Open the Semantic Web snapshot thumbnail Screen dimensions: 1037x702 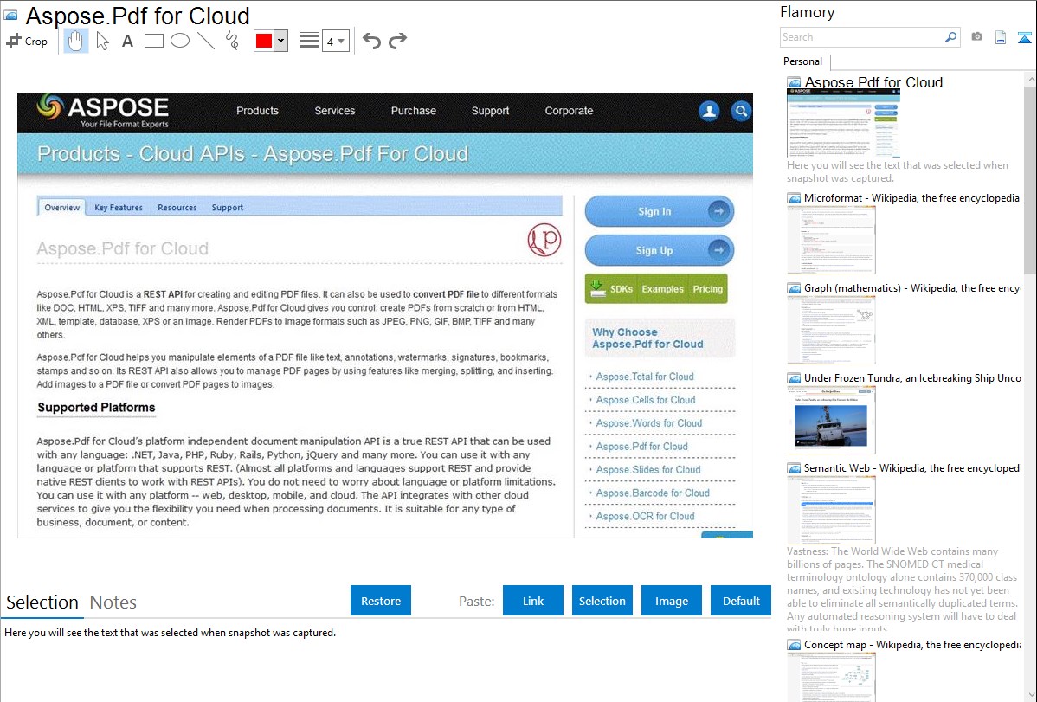(831, 510)
